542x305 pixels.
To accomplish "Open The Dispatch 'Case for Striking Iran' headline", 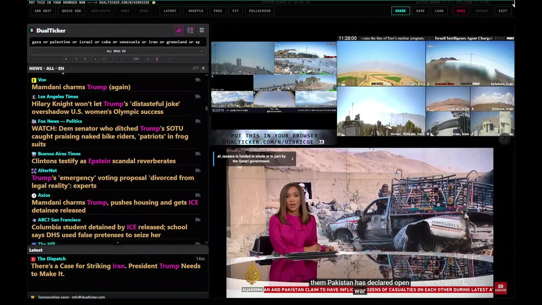I will (x=116, y=270).
